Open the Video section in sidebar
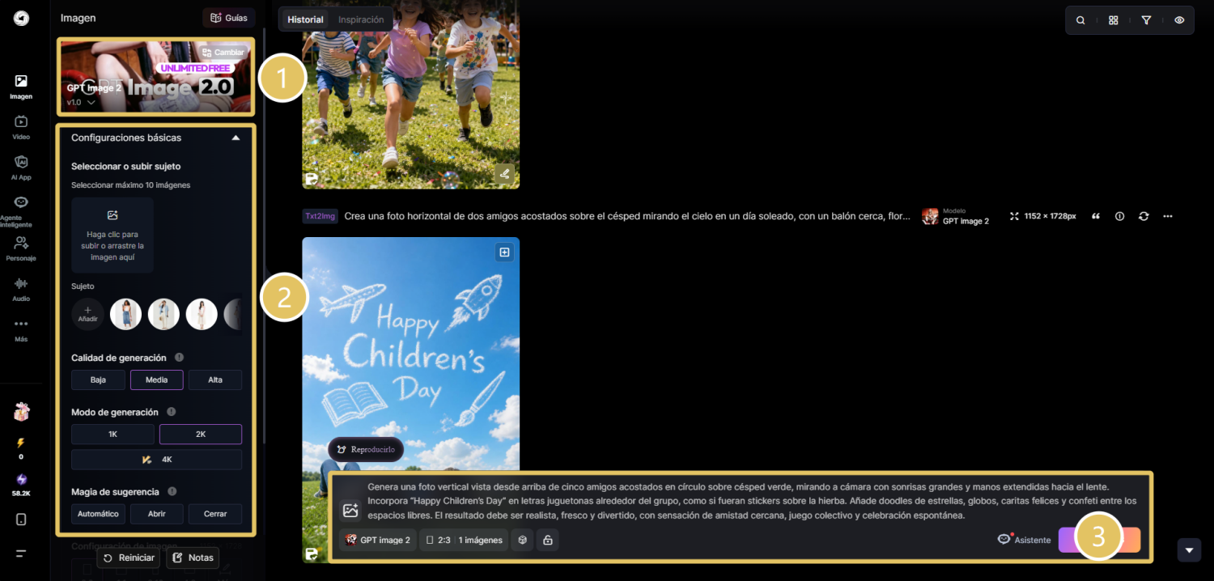Image resolution: width=1214 pixels, height=581 pixels. pos(21,127)
